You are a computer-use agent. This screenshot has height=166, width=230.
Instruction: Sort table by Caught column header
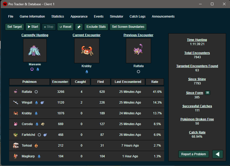point(81,82)
